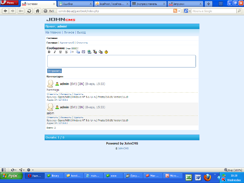This screenshot has width=244, height=183.
Task: Launch Firefox from quick launch
Action: click(x=207, y=178)
